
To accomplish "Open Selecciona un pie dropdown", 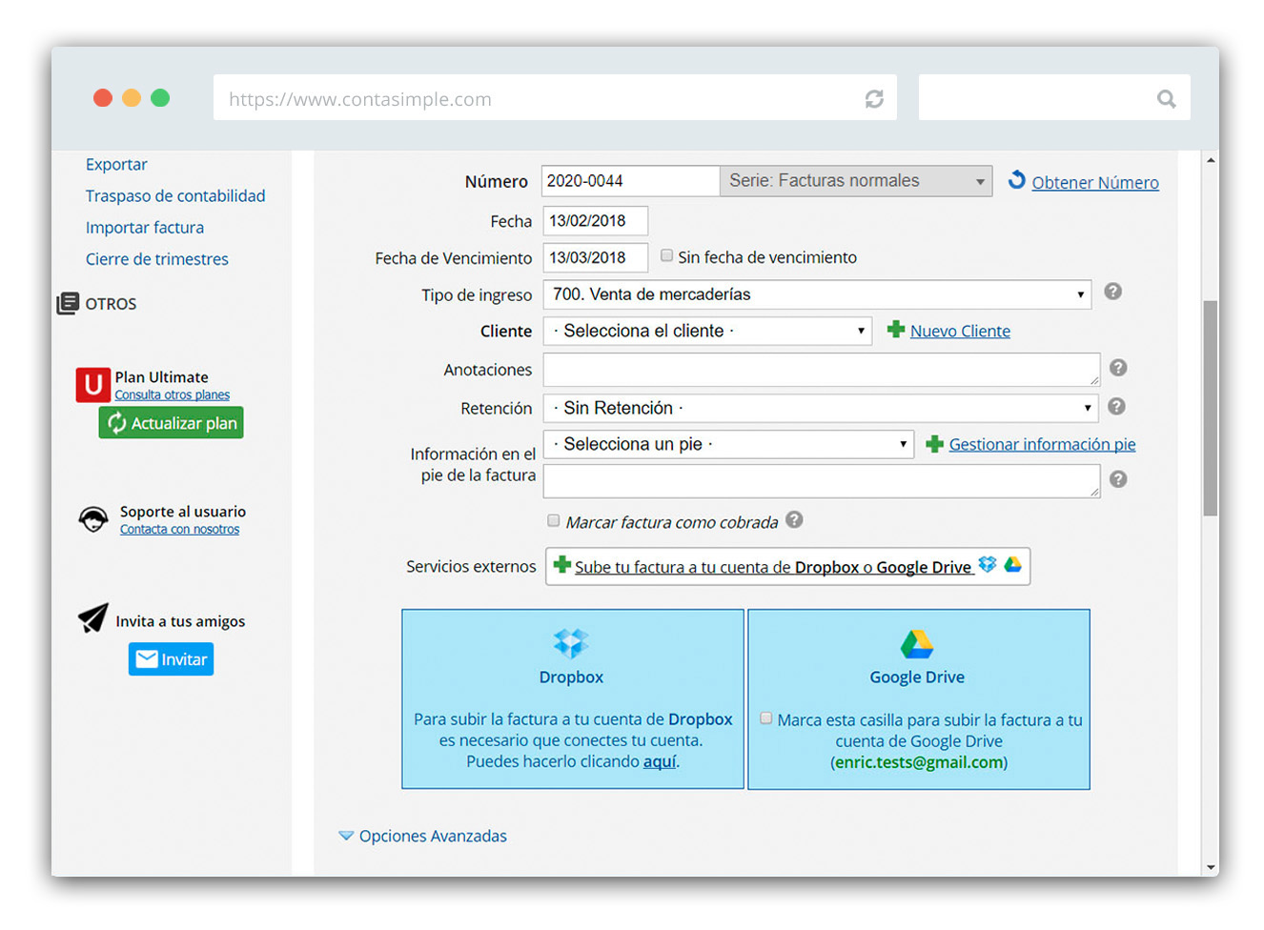I will pos(728,444).
